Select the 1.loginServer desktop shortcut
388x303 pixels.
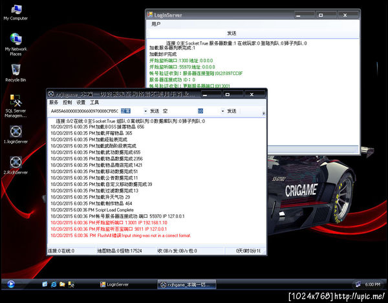click(x=16, y=134)
